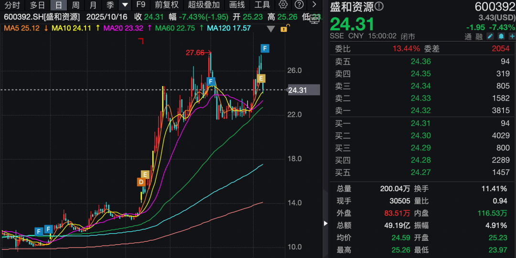This screenshot has height=258, width=516.
Task: Expand the gray triangle beside the MA indicators
Action: point(271,29)
